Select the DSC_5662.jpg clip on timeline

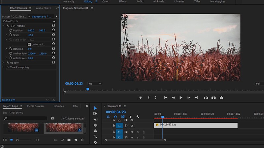click(x=196, y=126)
